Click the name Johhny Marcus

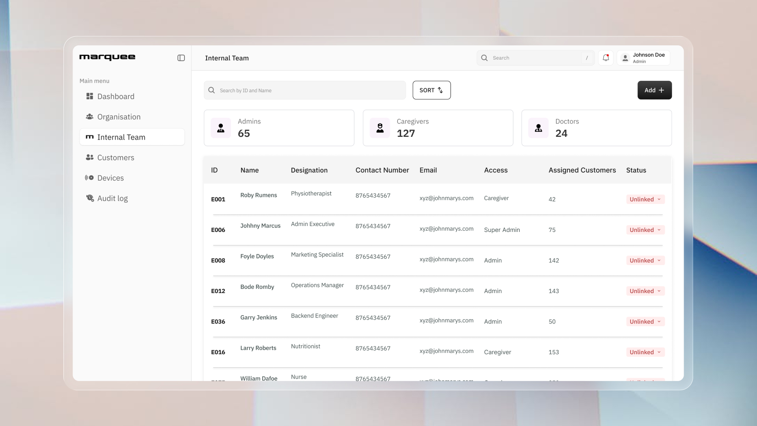pos(260,226)
